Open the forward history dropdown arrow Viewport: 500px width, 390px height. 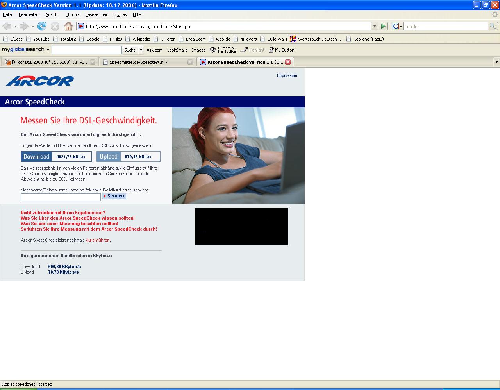pos(33,26)
